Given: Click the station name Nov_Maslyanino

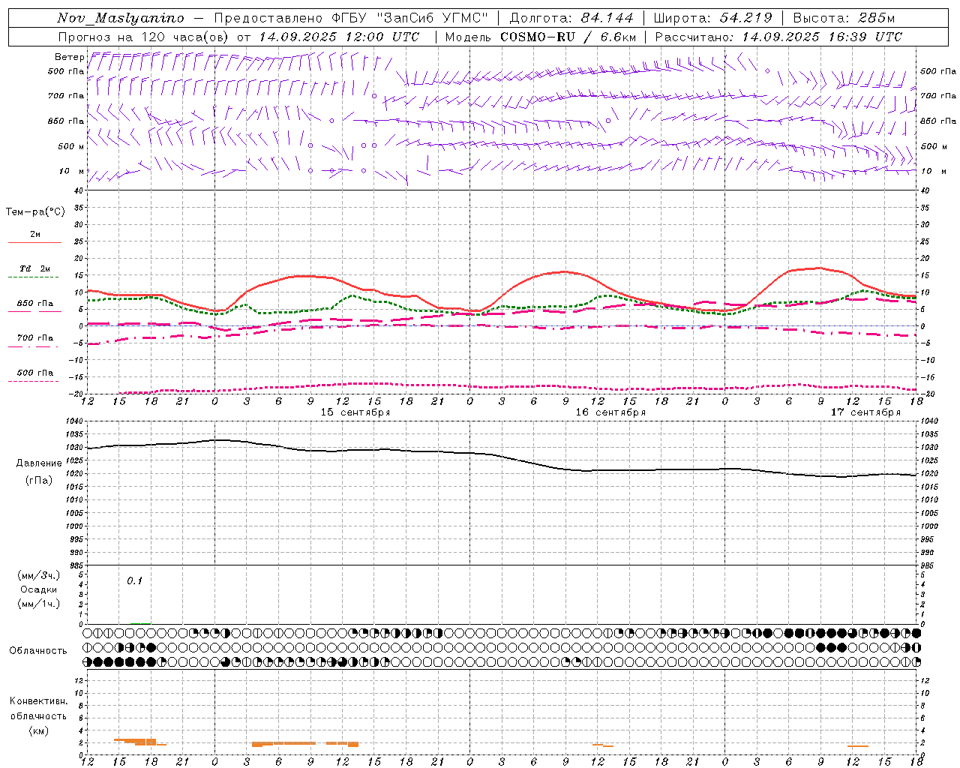Looking at the screenshot, I should click(x=121, y=18).
